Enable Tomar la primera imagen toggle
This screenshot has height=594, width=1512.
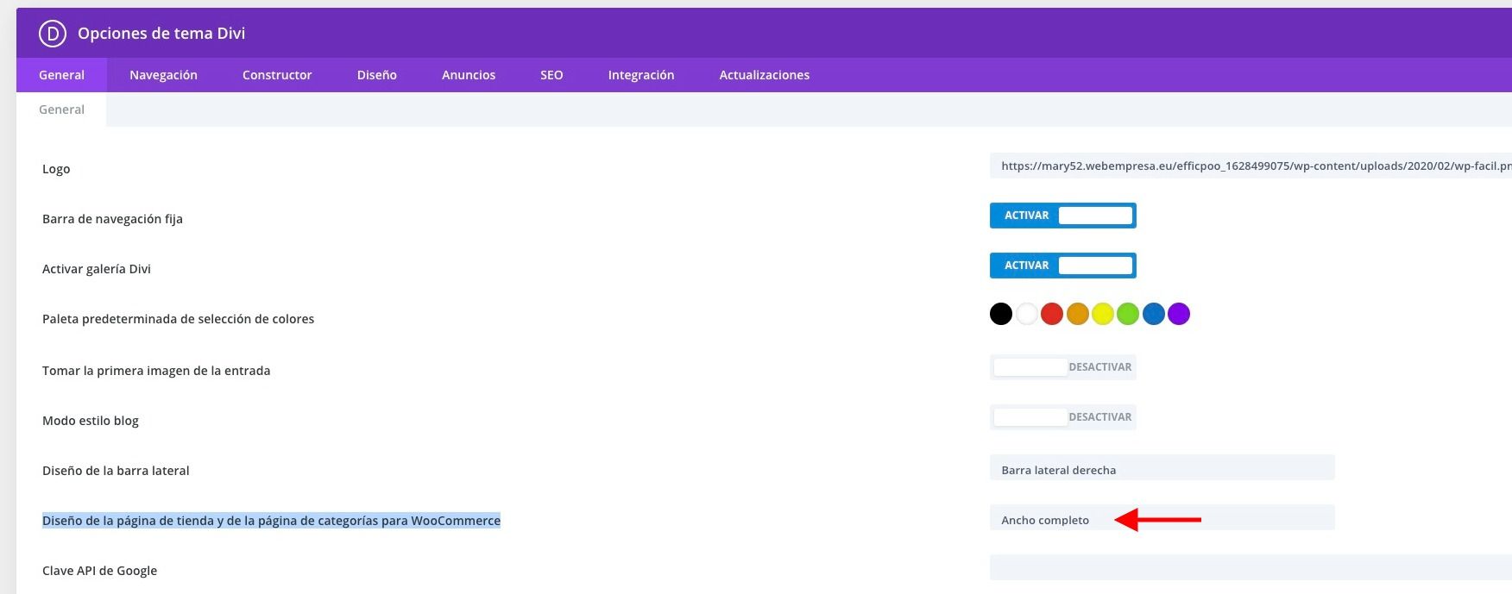point(1062,367)
